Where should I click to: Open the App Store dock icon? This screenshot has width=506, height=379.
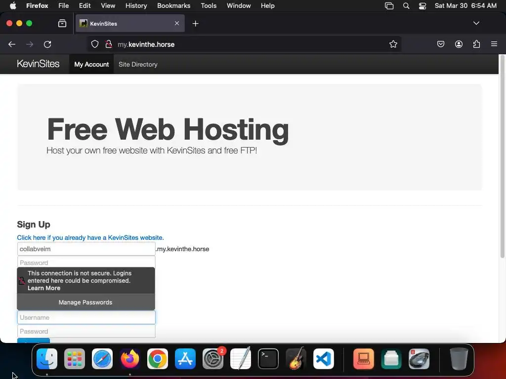(185, 359)
